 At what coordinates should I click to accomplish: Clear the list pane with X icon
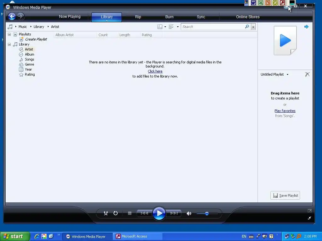point(307,74)
